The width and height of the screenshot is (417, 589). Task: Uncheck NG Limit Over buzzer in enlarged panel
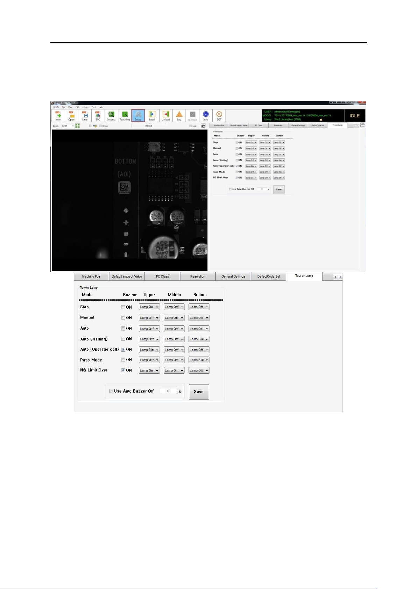[x=123, y=370]
